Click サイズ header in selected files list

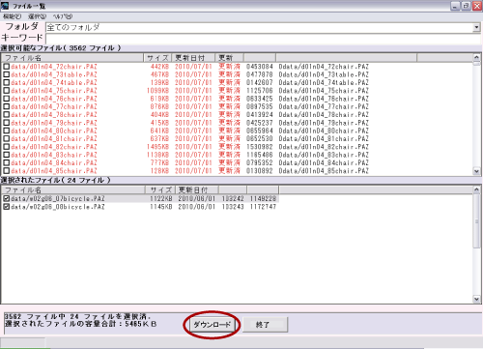[x=160, y=189]
